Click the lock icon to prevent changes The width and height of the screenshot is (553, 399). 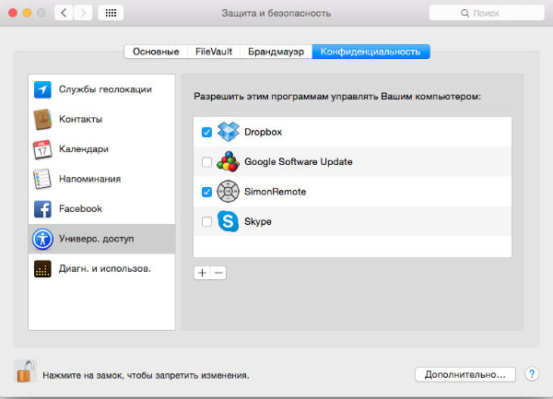tap(24, 371)
